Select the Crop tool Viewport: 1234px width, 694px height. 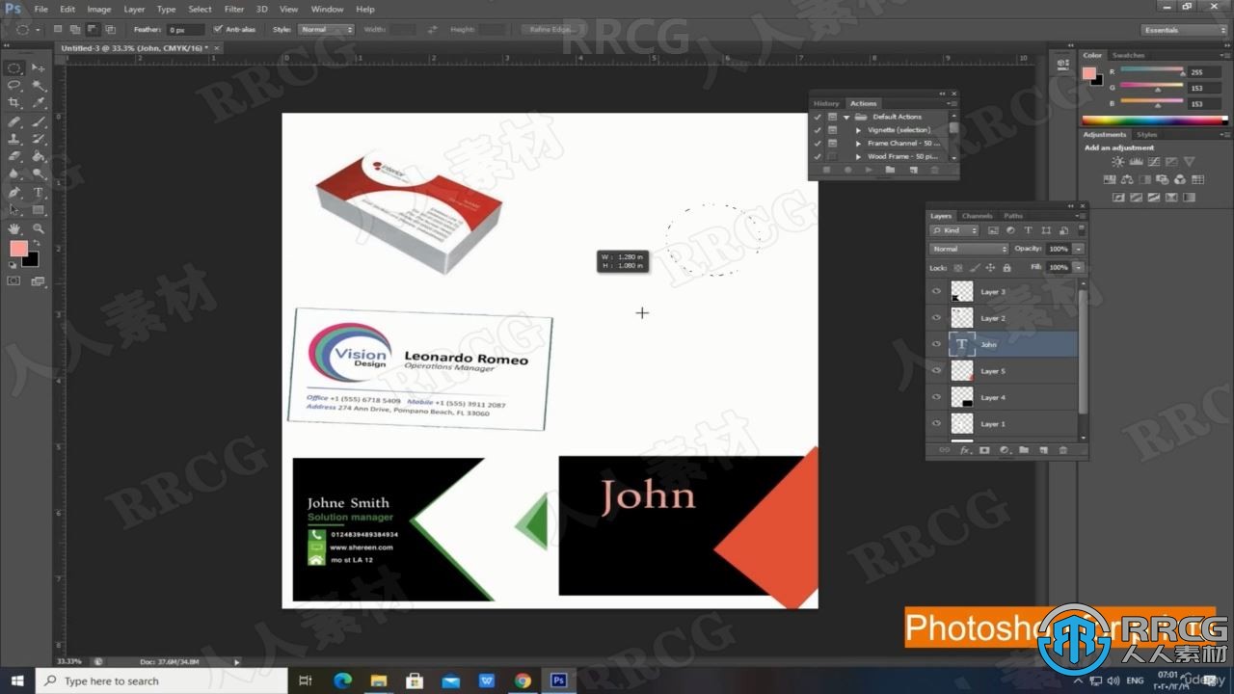(14, 103)
